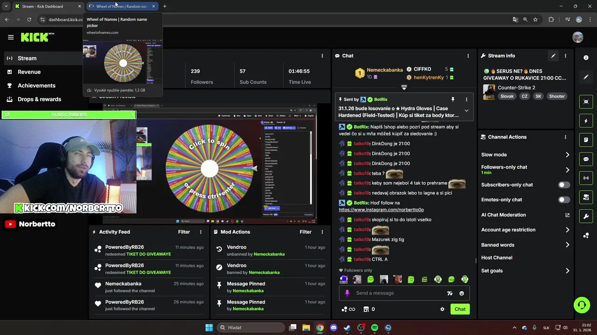The width and height of the screenshot is (597, 335).
Task: Click the broadcast signal icon in right rail
Action: tap(586, 178)
